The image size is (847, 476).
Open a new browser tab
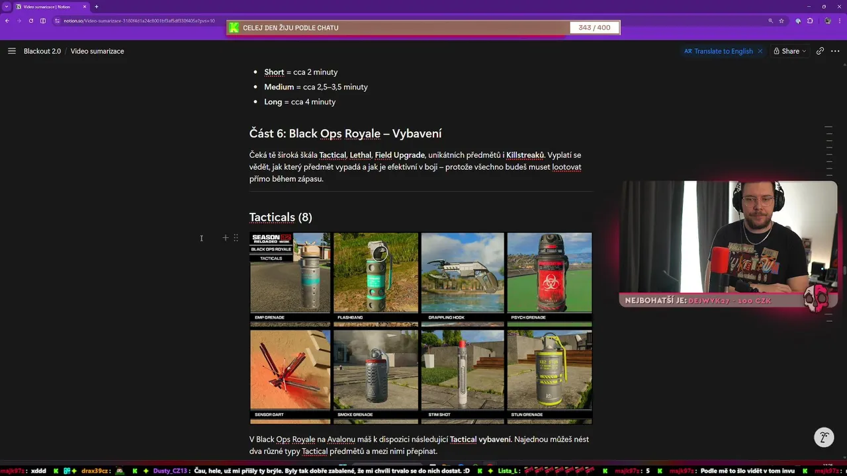click(97, 7)
